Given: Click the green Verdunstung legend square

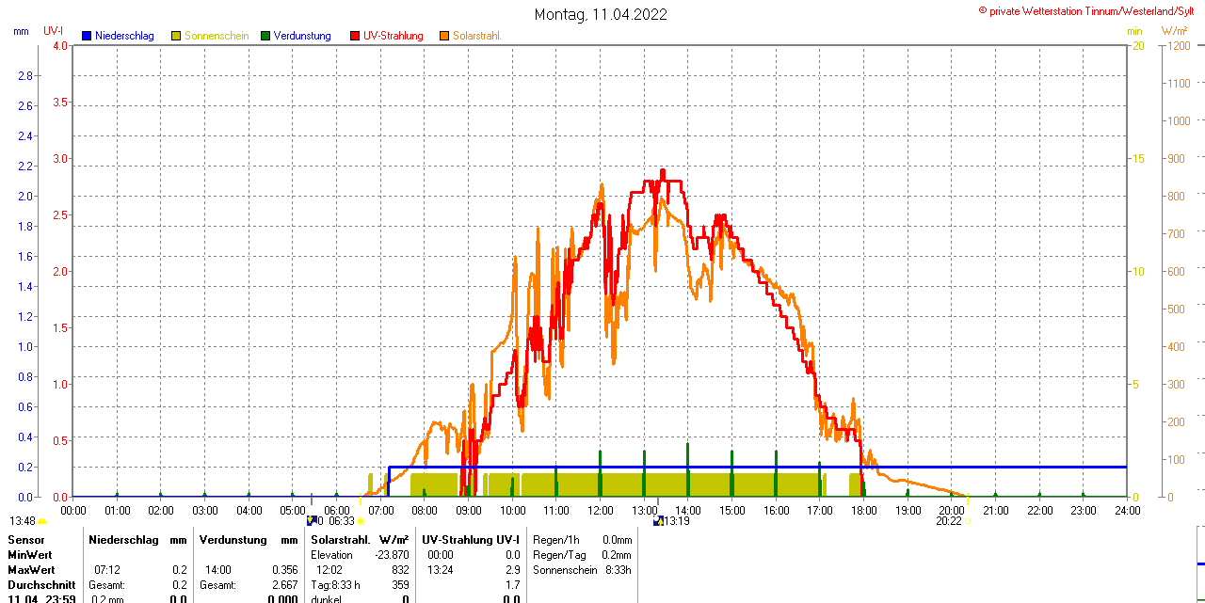Looking at the screenshot, I should pos(265,36).
